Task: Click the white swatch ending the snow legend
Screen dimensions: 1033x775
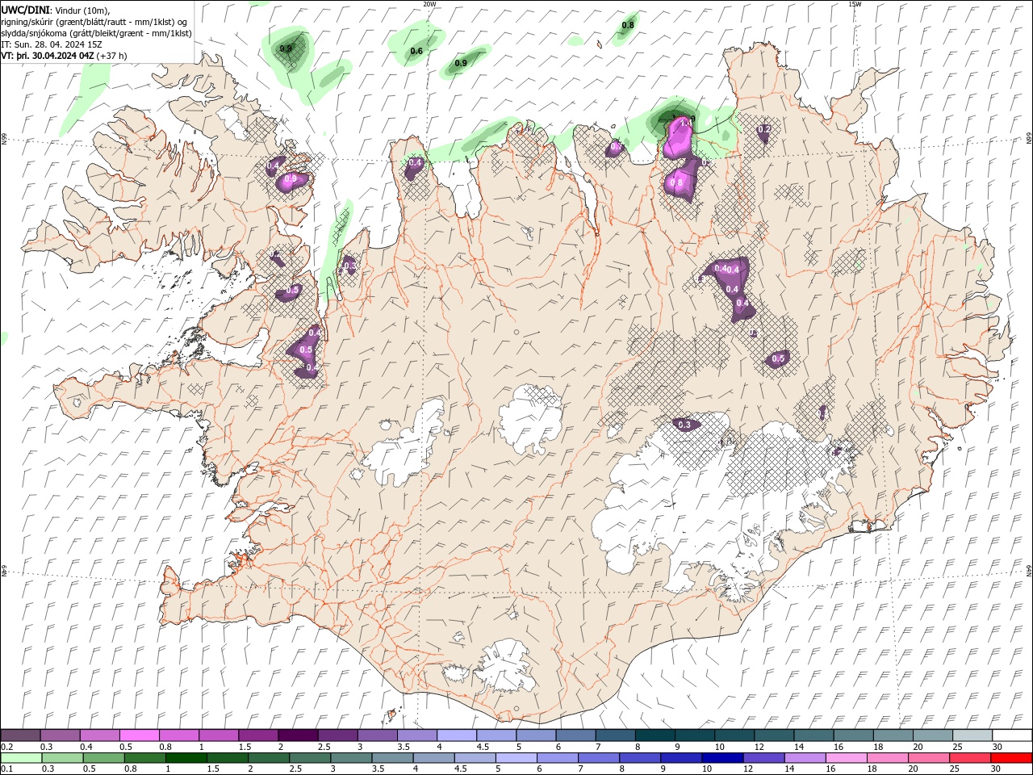Action: (1012, 735)
